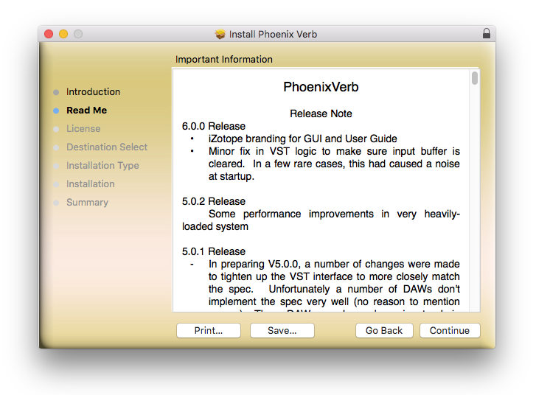Click the blue bullet beside Read Me
Screen dimensions: 536x395
(x=57, y=111)
